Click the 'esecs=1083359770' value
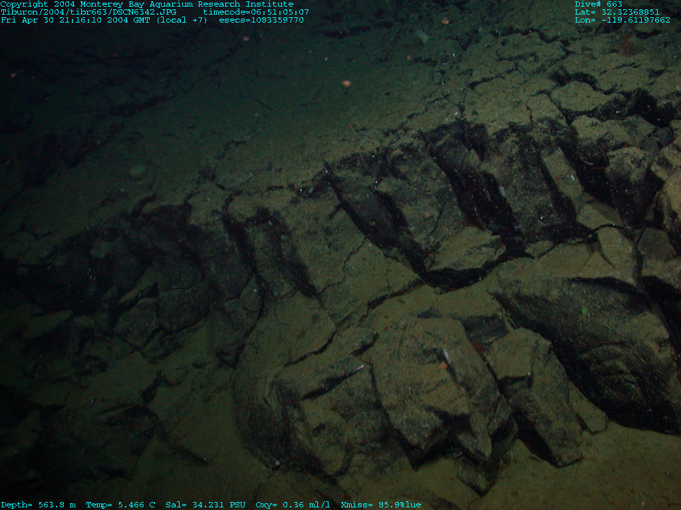This screenshot has height=510, width=681. tap(261, 20)
